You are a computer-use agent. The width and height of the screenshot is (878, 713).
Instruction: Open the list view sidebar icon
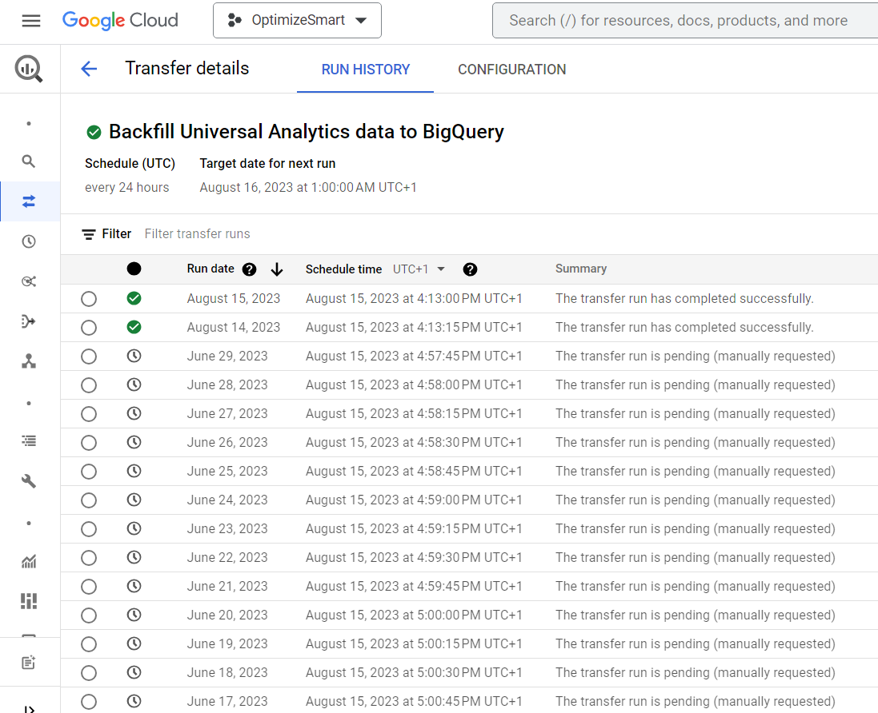pos(29,441)
